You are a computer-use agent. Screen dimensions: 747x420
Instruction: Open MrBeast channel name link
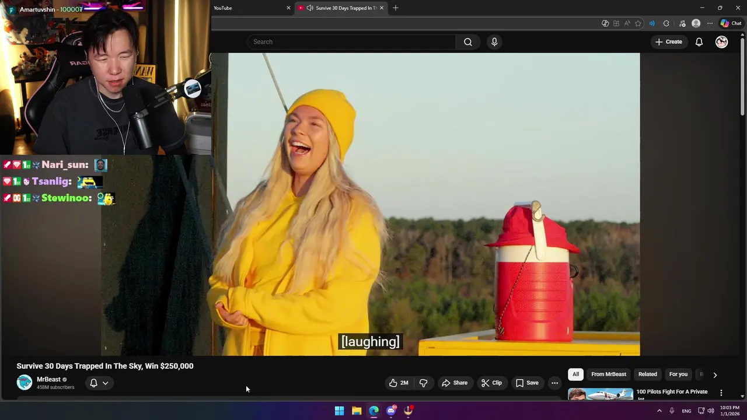point(48,379)
